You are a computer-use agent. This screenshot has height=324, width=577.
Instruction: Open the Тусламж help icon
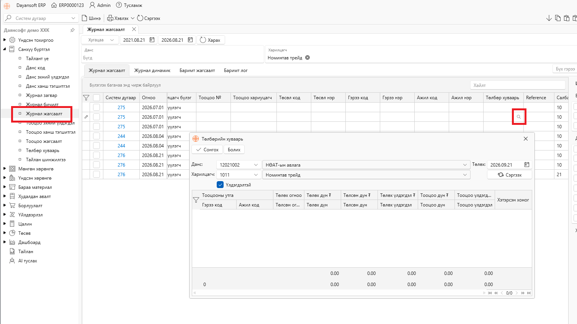point(119,5)
